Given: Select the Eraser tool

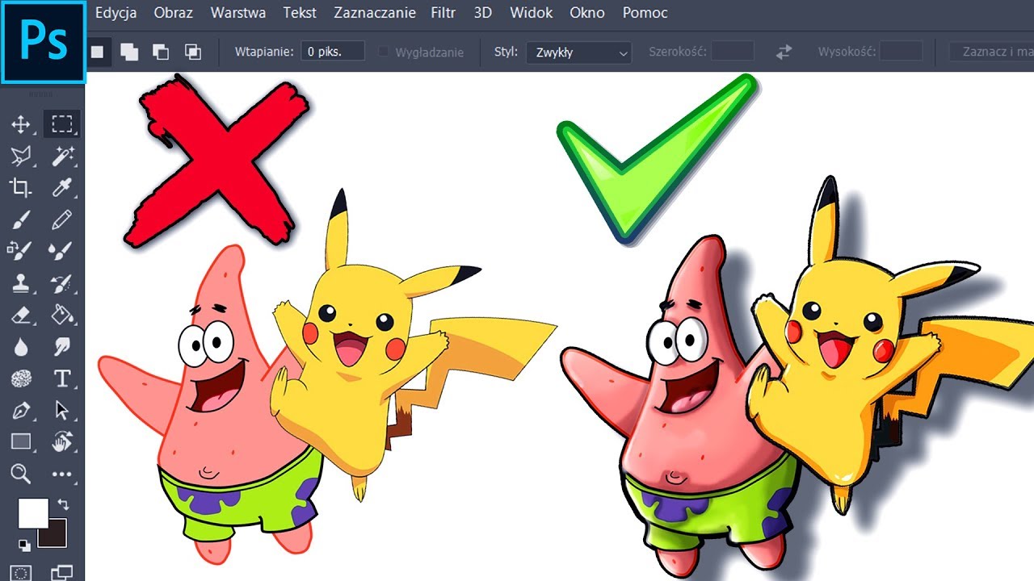Looking at the screenshot, I should (20, 315).
